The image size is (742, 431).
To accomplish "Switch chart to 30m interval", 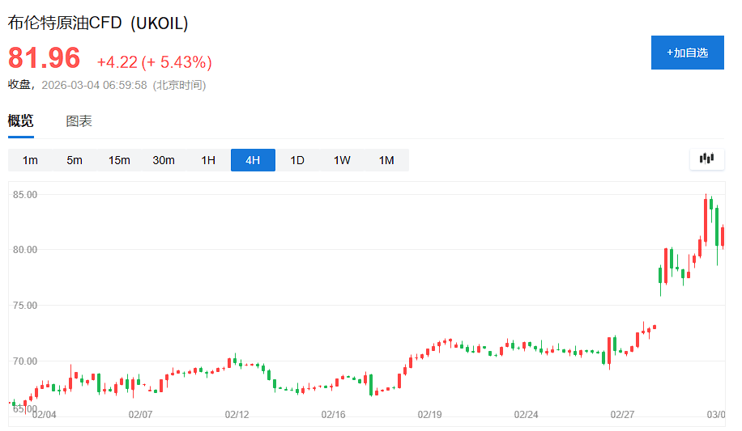I will 164,160.
